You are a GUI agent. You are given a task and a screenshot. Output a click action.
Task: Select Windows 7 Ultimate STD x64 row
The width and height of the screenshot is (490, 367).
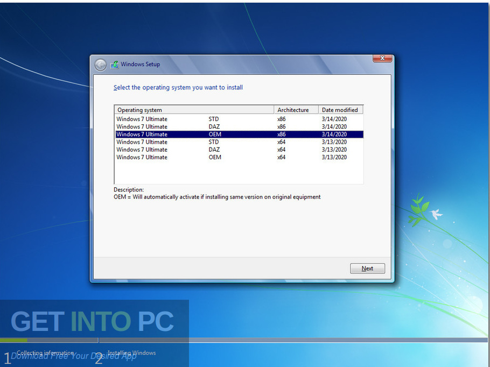pyautogui.click(x=239, y=142)
